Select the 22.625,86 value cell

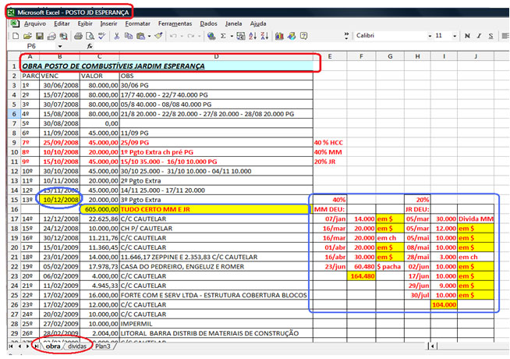tap(100, 219)
